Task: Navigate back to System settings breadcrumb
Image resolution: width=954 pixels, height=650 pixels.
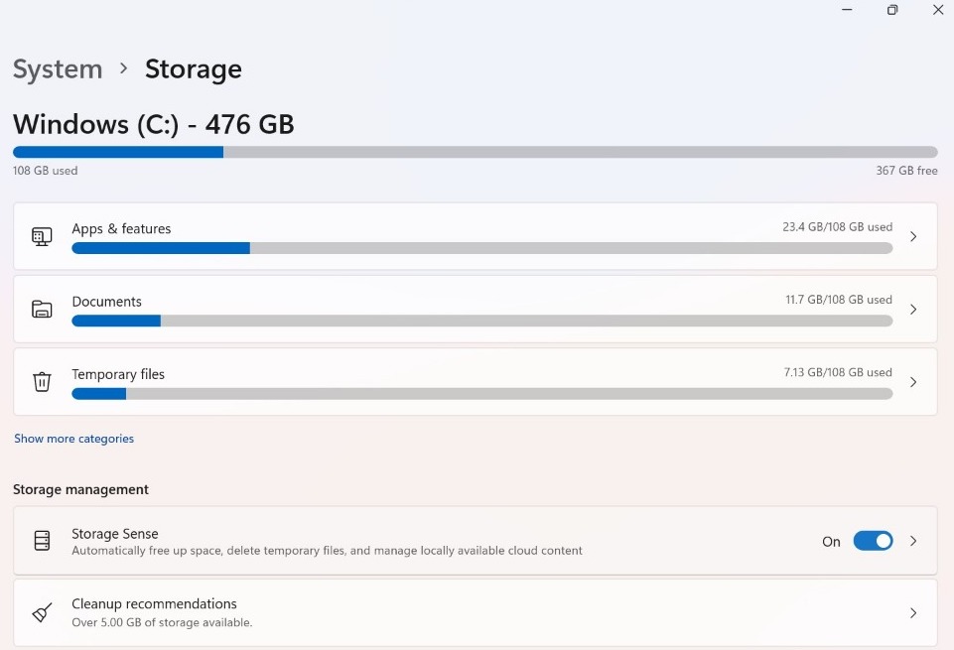Action: coord(57,68)
